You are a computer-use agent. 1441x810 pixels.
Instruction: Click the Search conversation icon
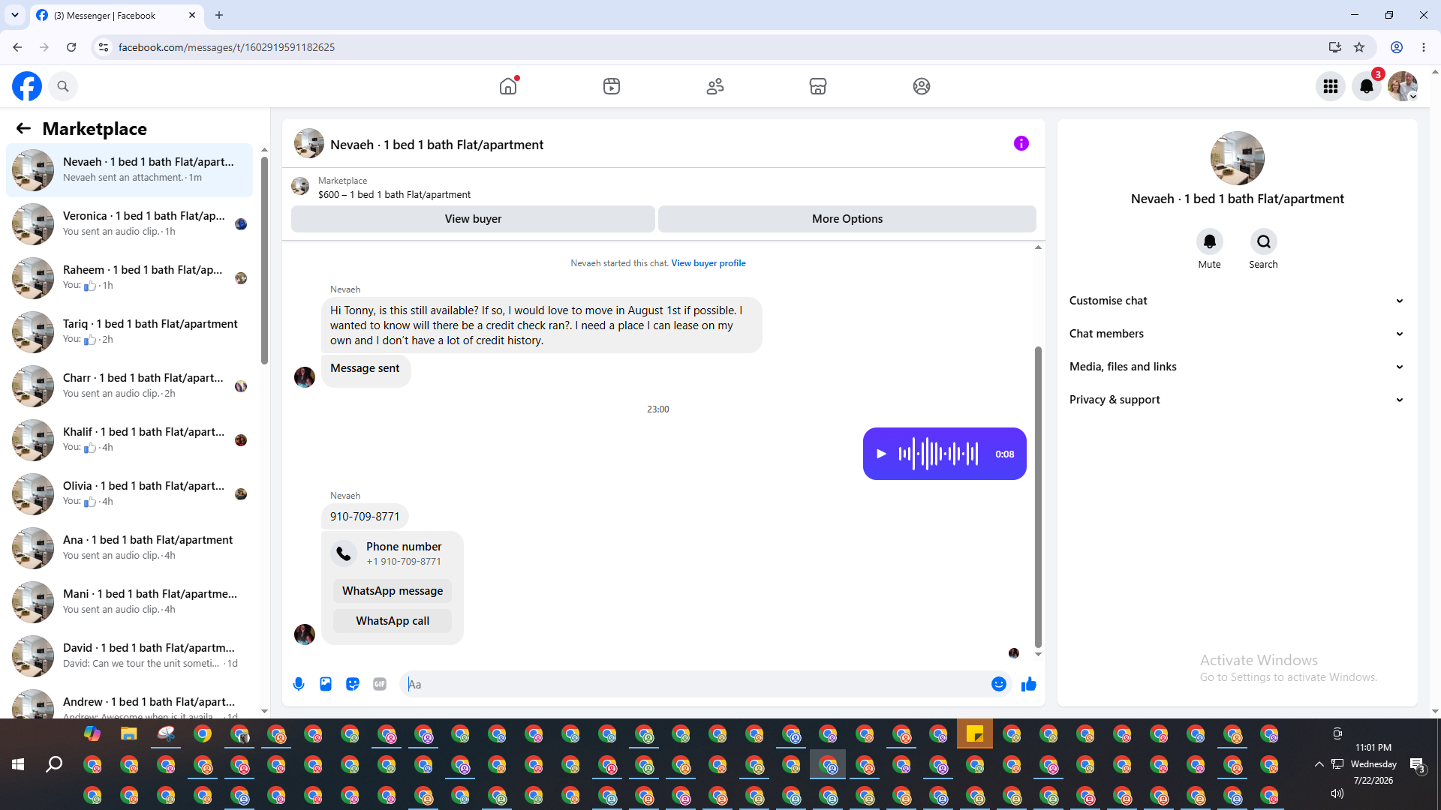point(1264,241)
